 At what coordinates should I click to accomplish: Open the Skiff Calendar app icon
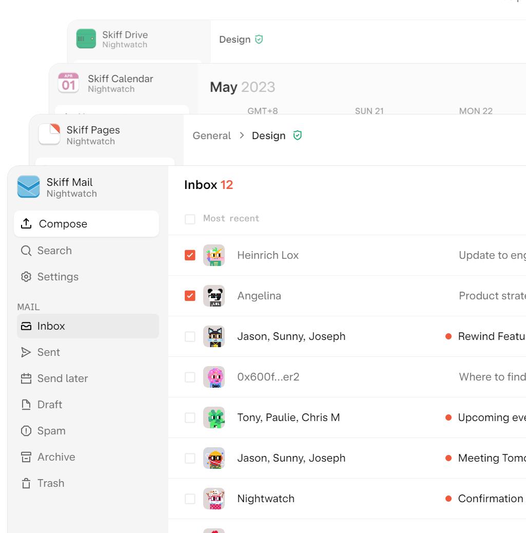point(68,83)
